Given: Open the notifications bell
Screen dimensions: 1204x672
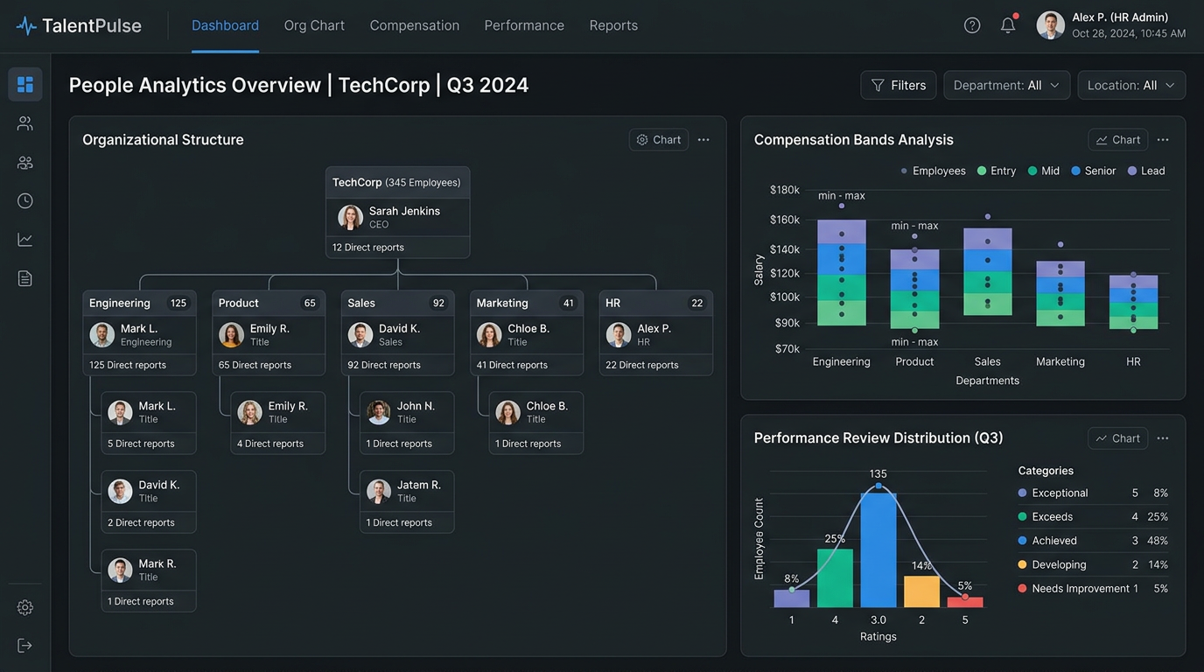Looking at the screenshot, I should click(1008, 25).
